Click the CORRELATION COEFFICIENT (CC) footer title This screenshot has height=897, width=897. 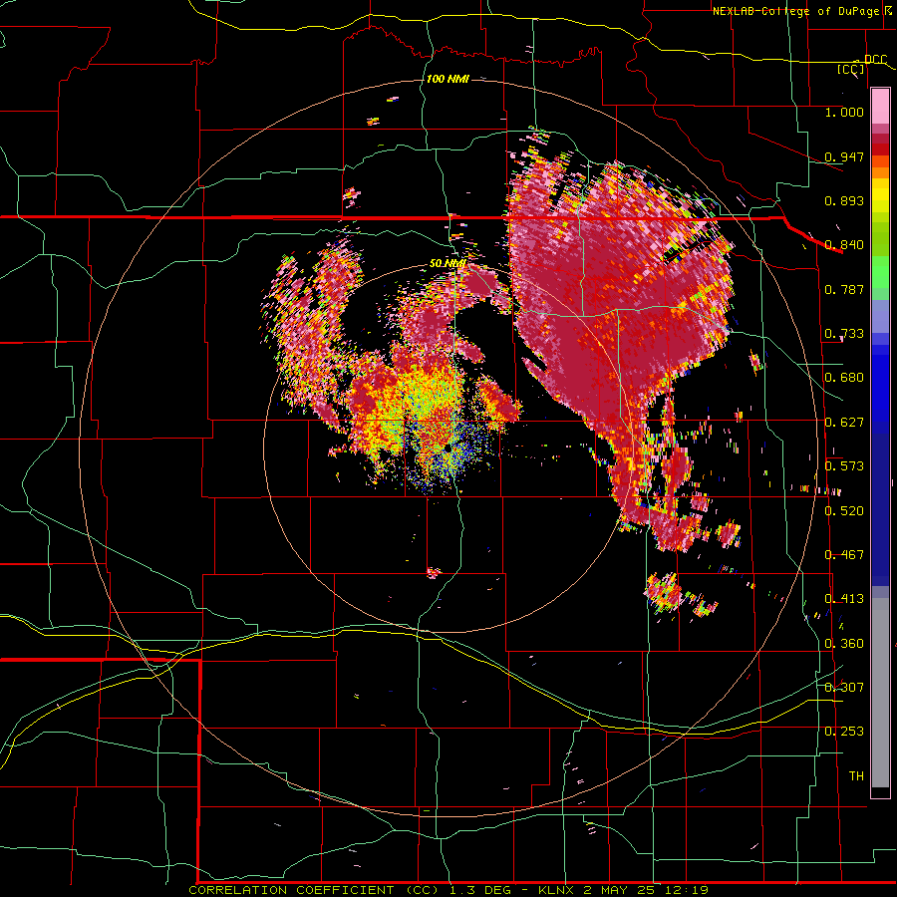(314, 890)
